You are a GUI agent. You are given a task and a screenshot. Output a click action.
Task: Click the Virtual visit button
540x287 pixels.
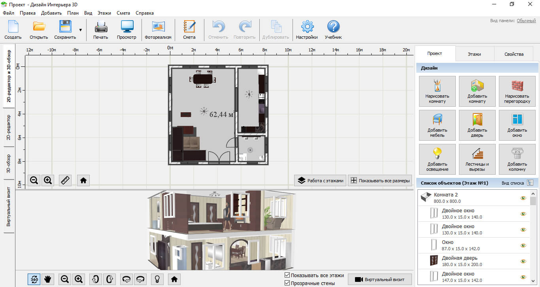point(380,279)
